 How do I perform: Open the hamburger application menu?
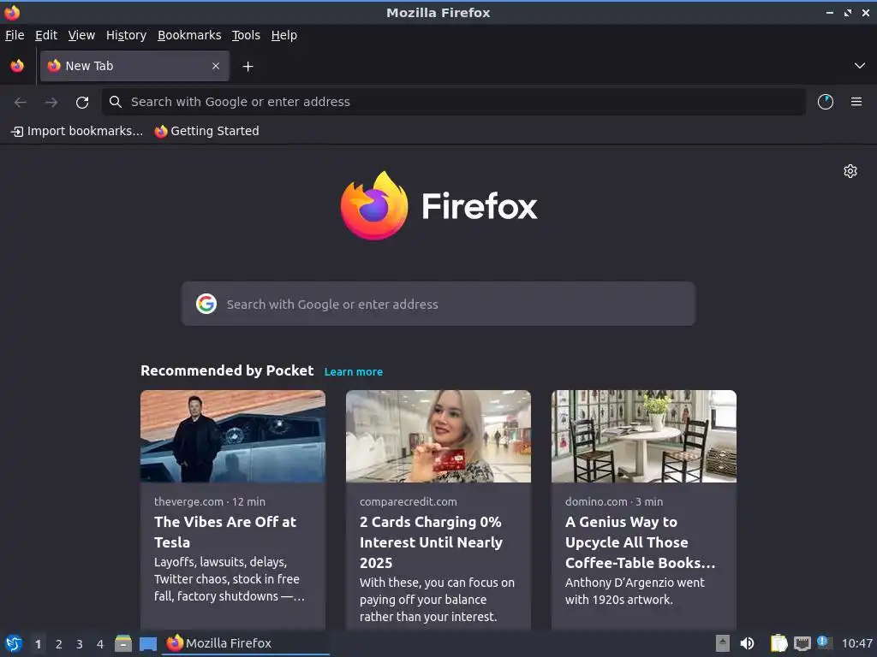[x=856, y=102]
